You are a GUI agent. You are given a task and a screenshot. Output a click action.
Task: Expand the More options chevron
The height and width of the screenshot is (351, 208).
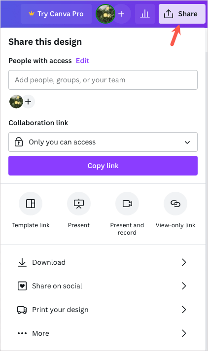pos(184,333)
